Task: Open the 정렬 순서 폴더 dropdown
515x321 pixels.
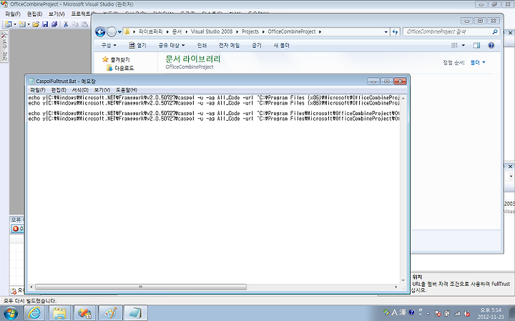Action: (x=478, y=62)
